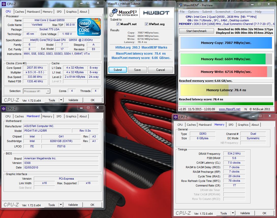Click Submit button in HWbot Submit dialog
The image size is (277, 218).
118,70
